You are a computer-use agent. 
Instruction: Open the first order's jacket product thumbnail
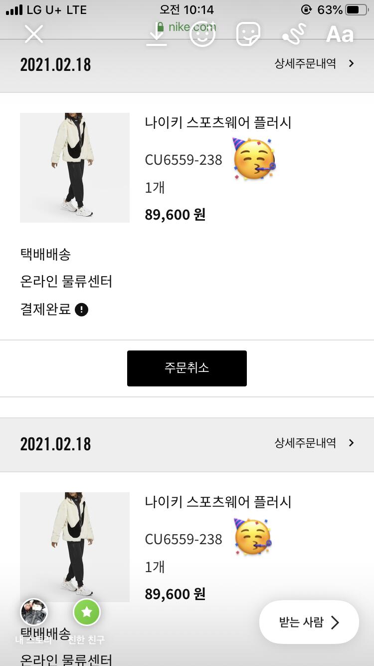pos(75,167)
